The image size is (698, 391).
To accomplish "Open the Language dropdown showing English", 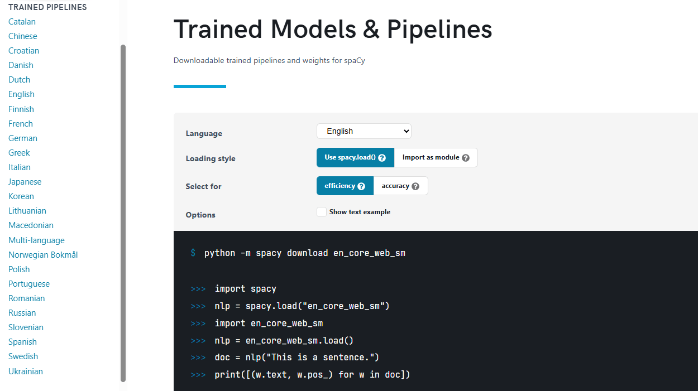I will point(364,131).
